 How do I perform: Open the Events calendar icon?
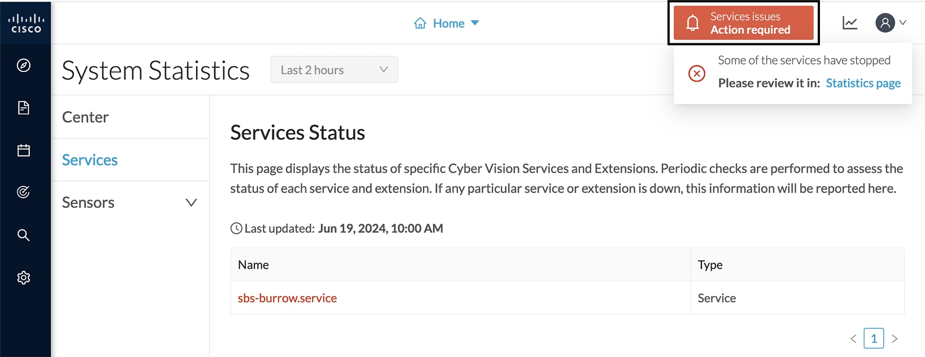click(x=24, y=150)
